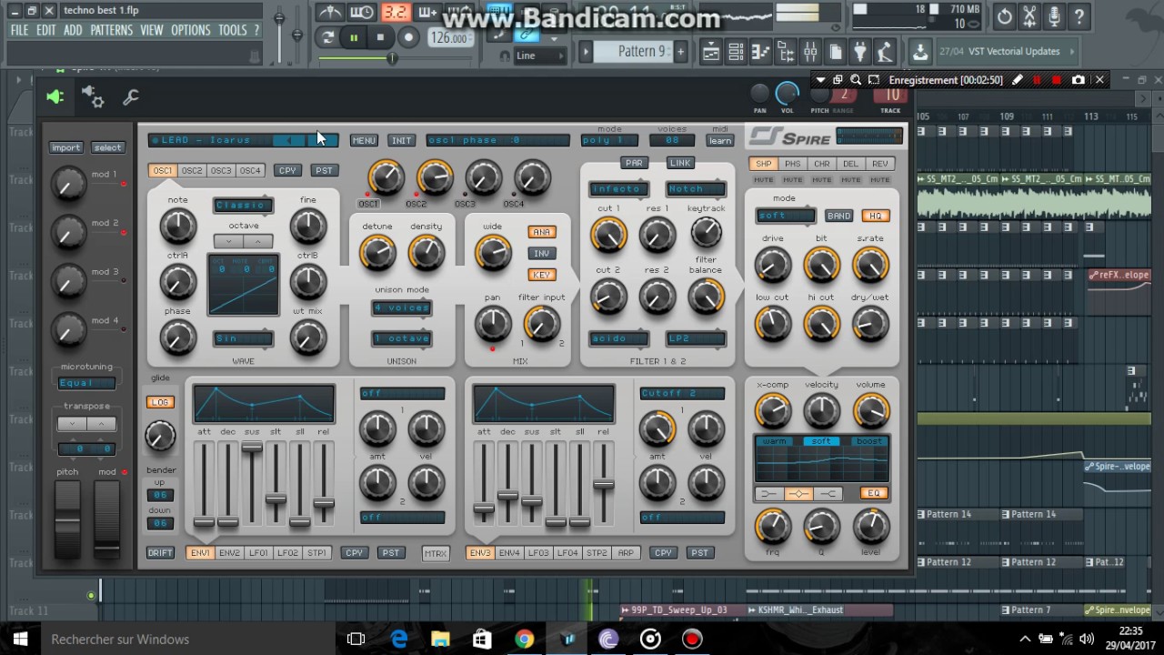Toggle the INV button in MIX section

coord(541,253)
